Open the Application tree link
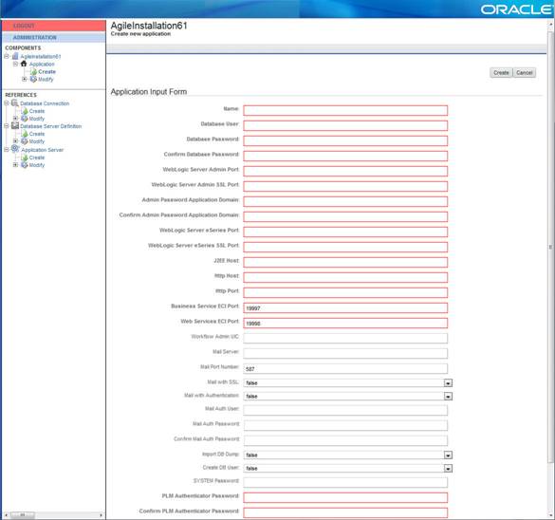 pyautogui.click(x=42, y=65)
